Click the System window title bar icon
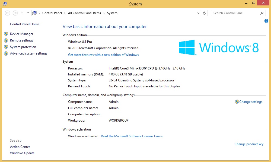Screen dimensions: 271x162 [x=5, y=4]
